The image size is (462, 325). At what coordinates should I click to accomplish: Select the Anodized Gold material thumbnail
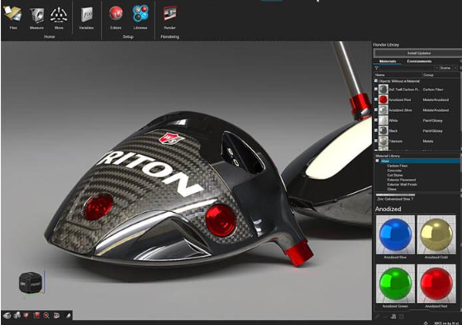pyautogui.click(x=437, y=235)
